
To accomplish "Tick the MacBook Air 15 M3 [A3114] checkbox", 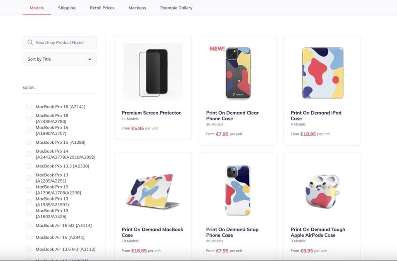I will [x=29, y=225].
